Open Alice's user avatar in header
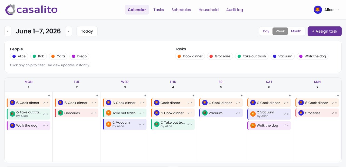The image size is (346, 167). tap(318, 10)
